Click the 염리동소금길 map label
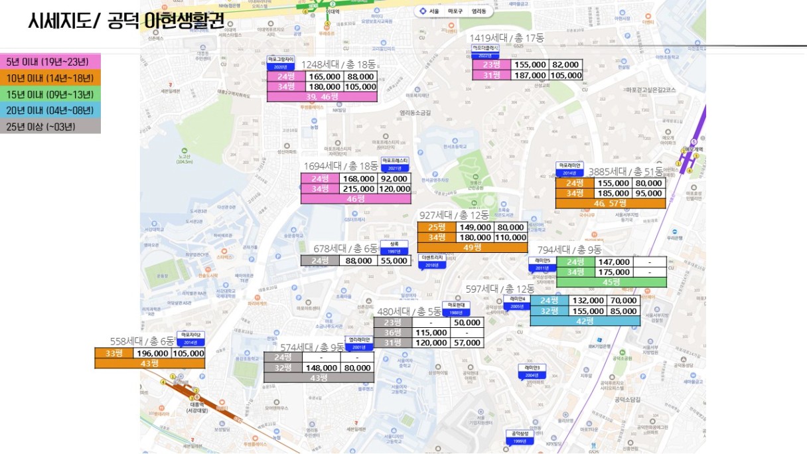 [414, 112]
